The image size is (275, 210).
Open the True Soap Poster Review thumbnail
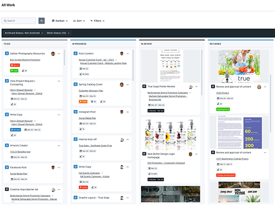[x=170, y=66]
